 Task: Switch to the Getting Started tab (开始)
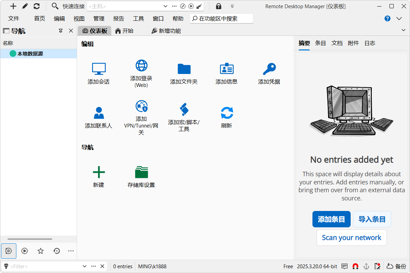tap(124, 31)
